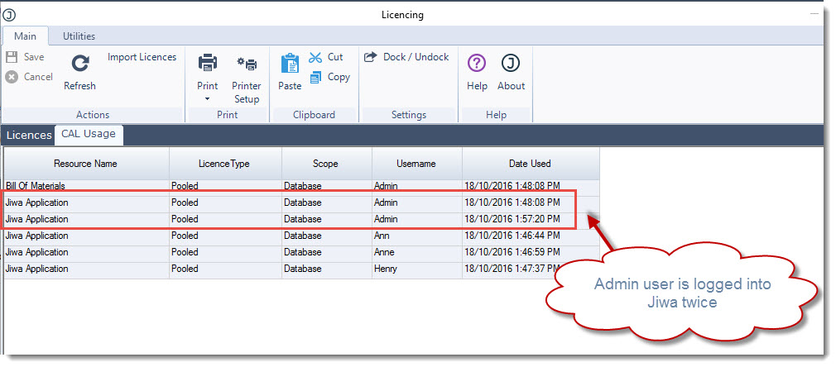The height and width of the screenshot is (367, 836).
Task: Open Help question mark icon
Action: [x=477, y=63]
